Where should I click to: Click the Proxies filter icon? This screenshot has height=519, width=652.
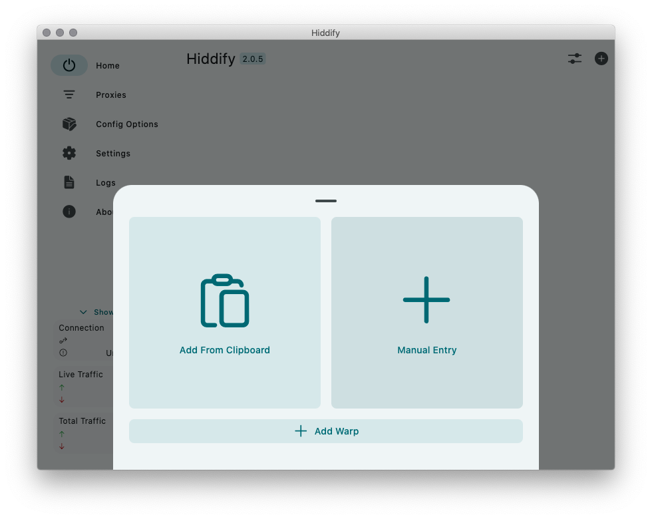coord(69,94)
